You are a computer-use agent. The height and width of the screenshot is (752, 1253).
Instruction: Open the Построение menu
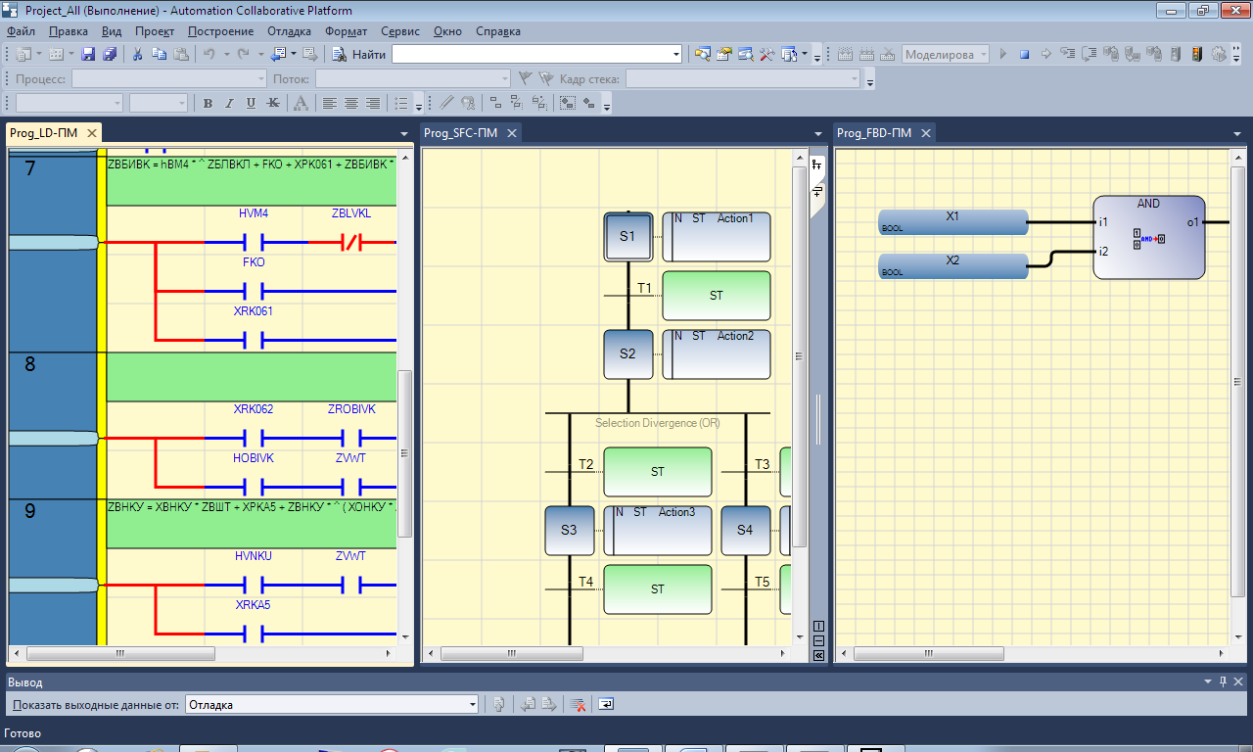coord(221,31)
